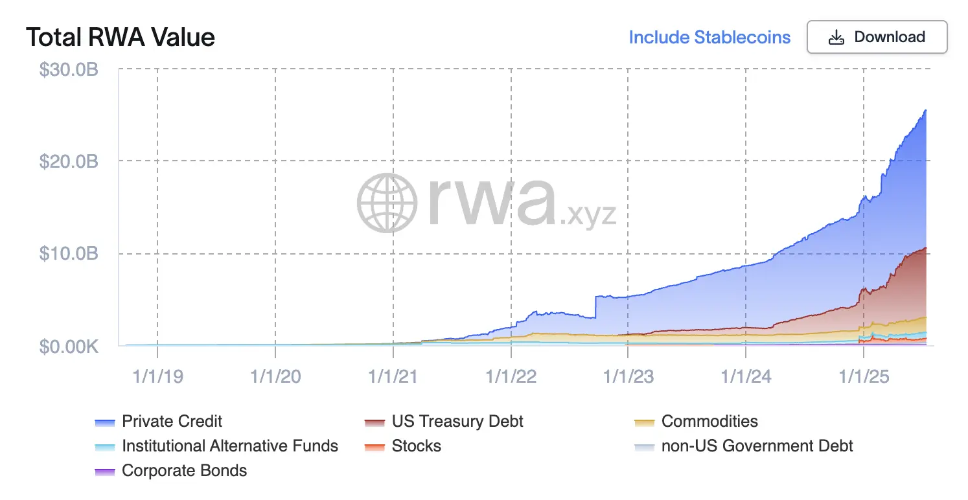
Task: Click the download arrow icon
Action: (836, 38)
